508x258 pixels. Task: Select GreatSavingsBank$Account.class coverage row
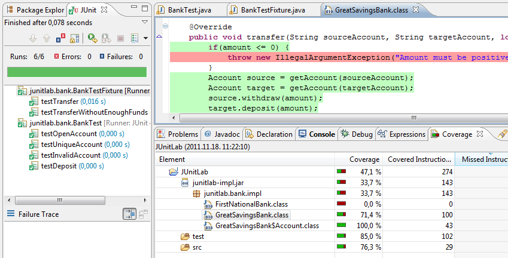pyautogui.click(x=331, y=226)
